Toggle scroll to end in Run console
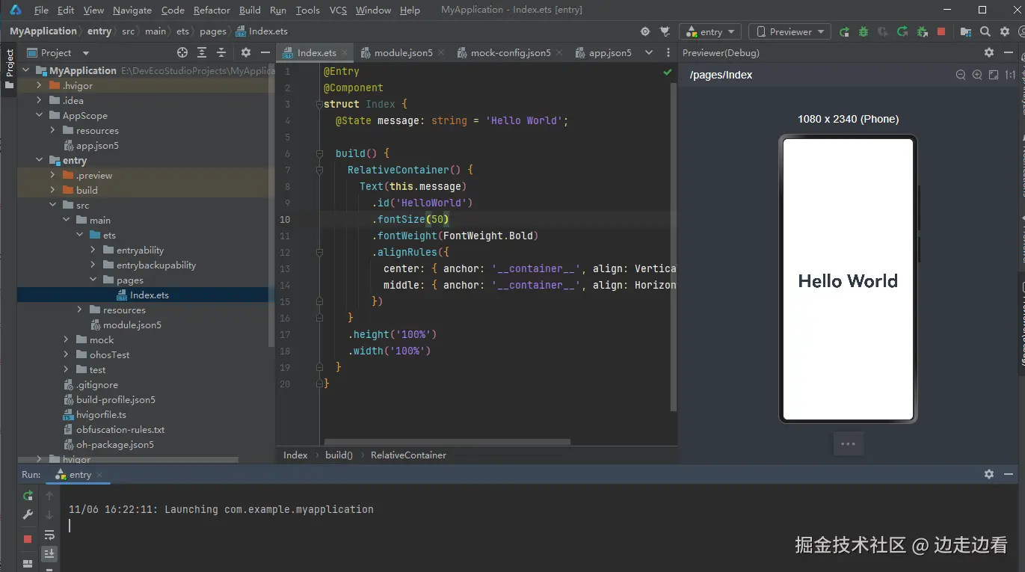This screenshot has width=1025, height=572. (x=49, y=554)
